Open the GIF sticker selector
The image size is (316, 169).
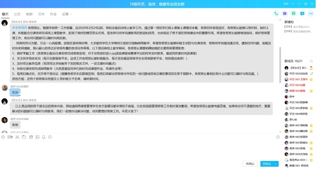point(10,137)
